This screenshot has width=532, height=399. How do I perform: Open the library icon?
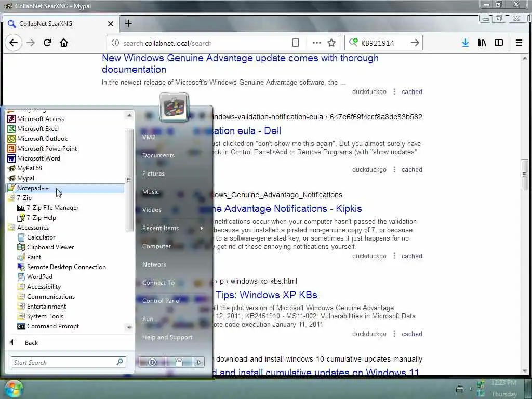pos(482,43)
